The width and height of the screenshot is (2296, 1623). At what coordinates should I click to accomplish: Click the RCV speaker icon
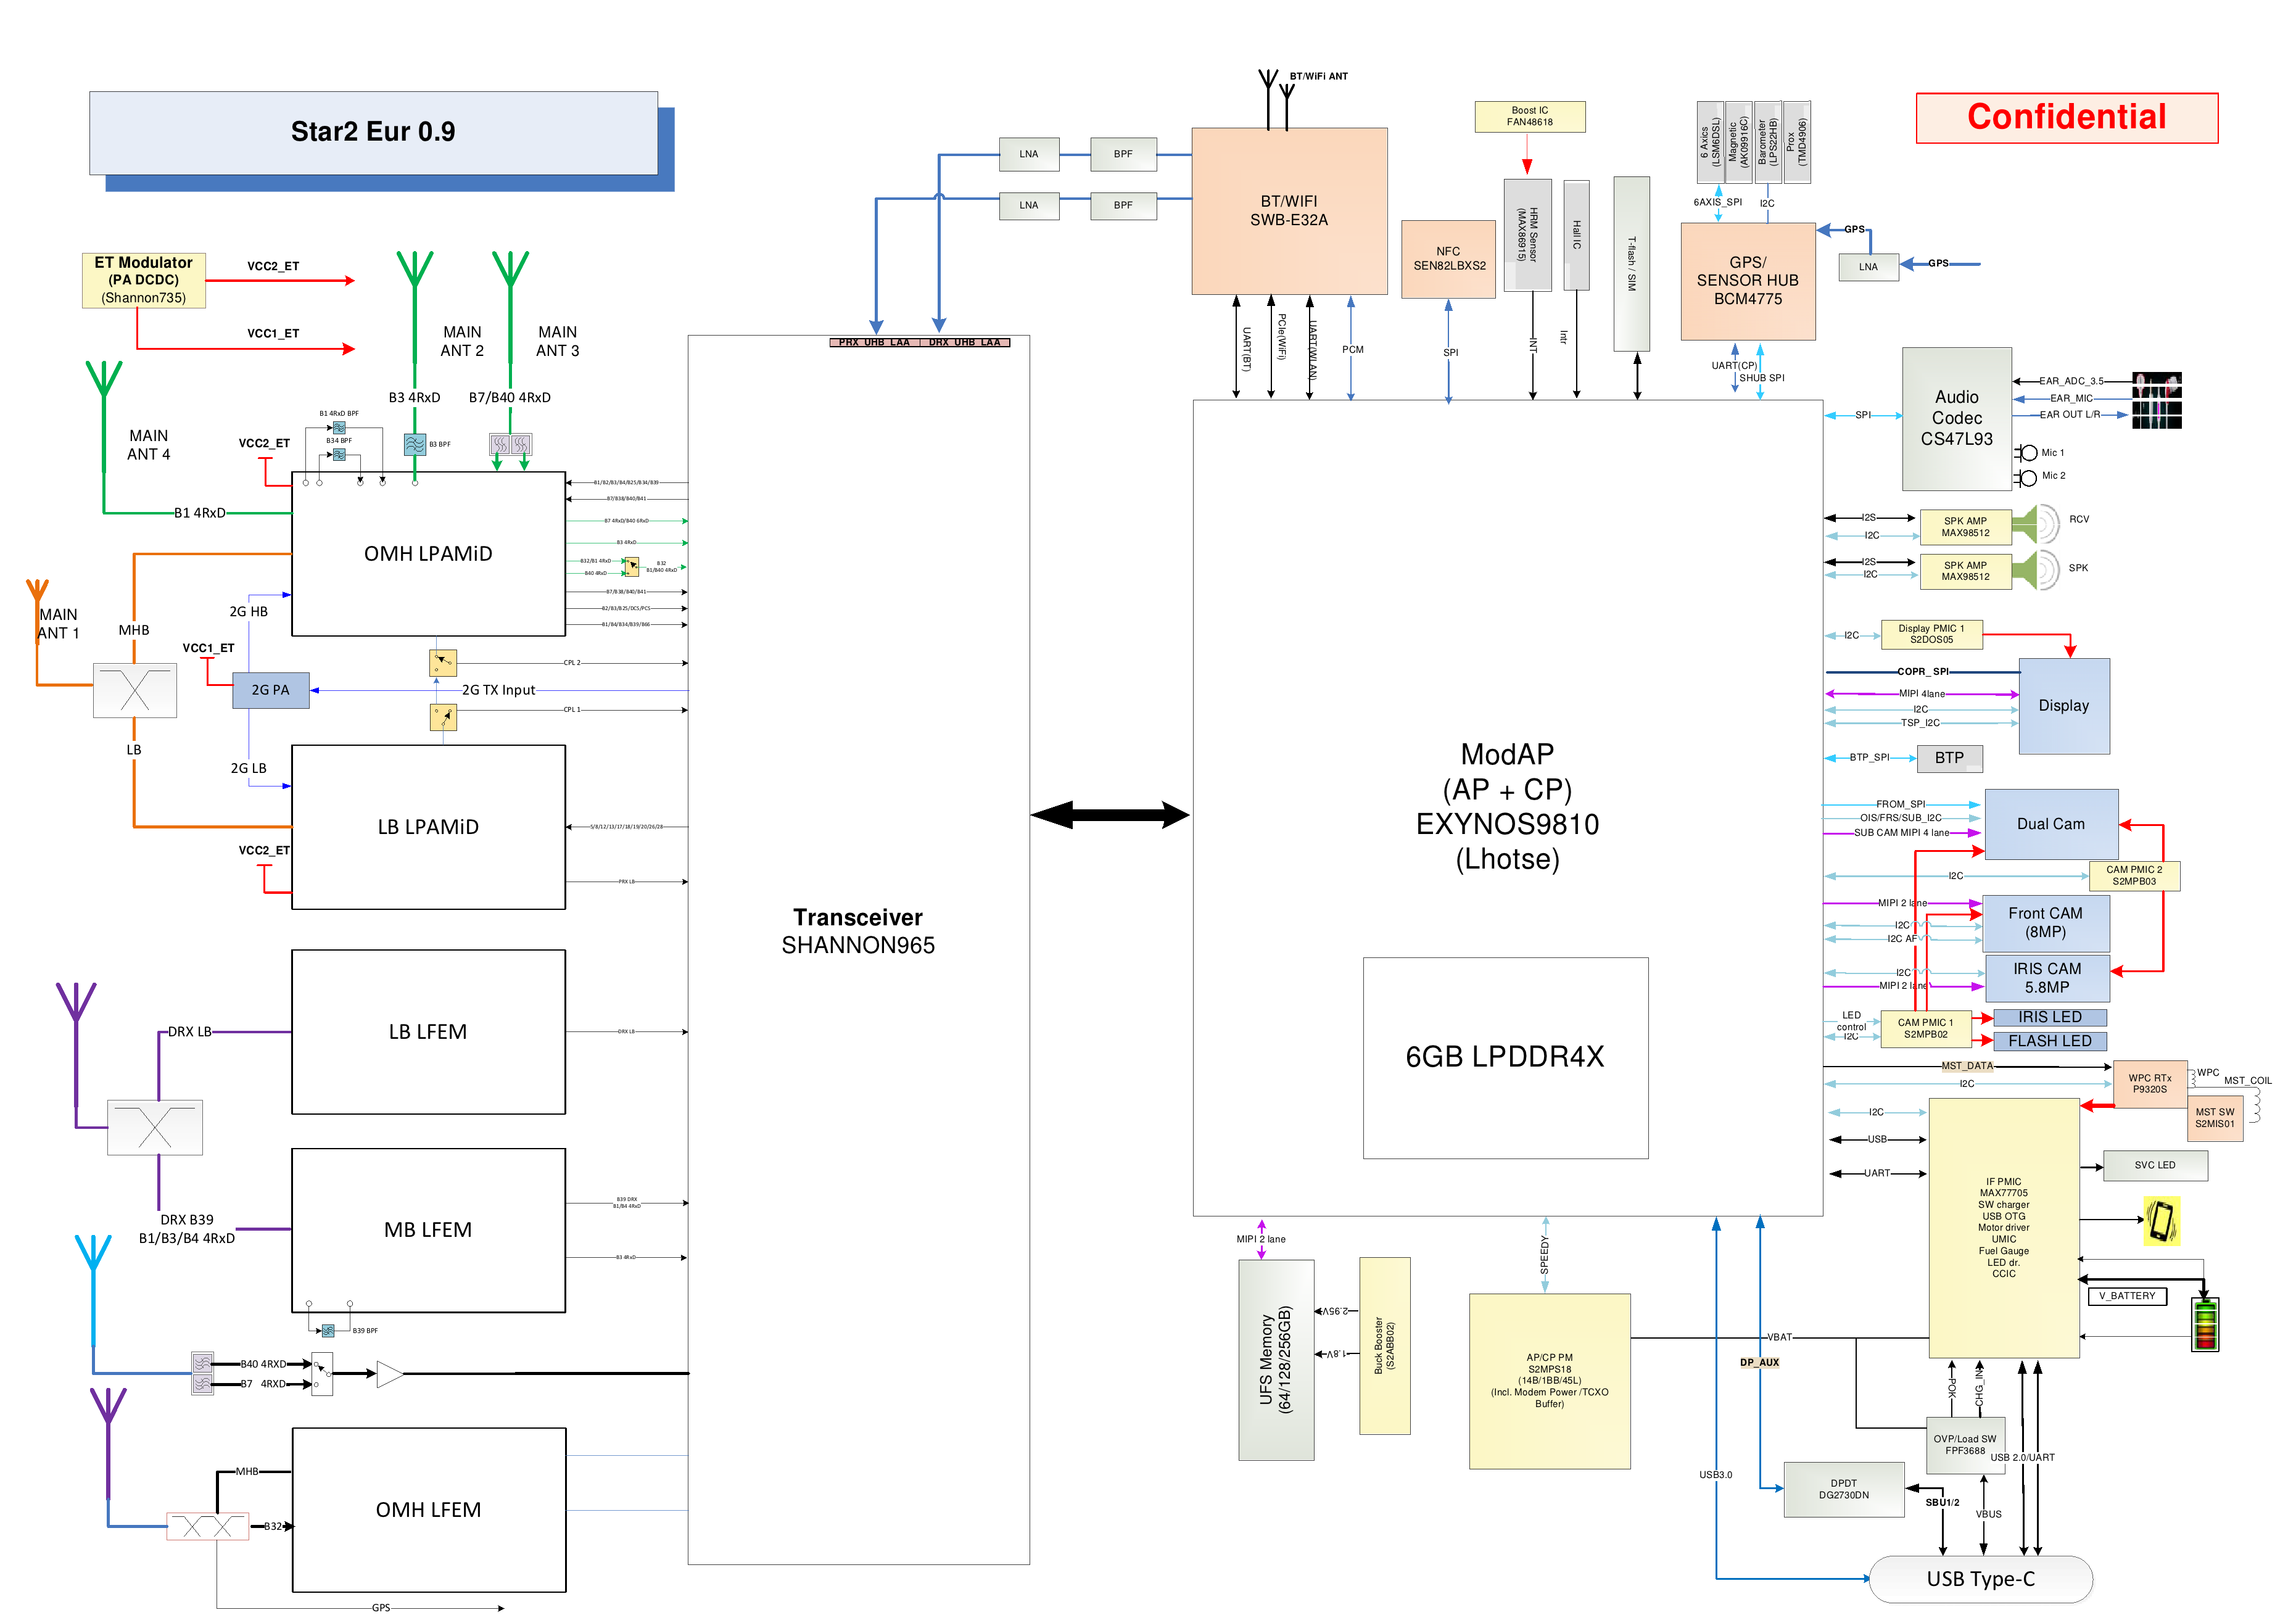[x=2035, y=523]
